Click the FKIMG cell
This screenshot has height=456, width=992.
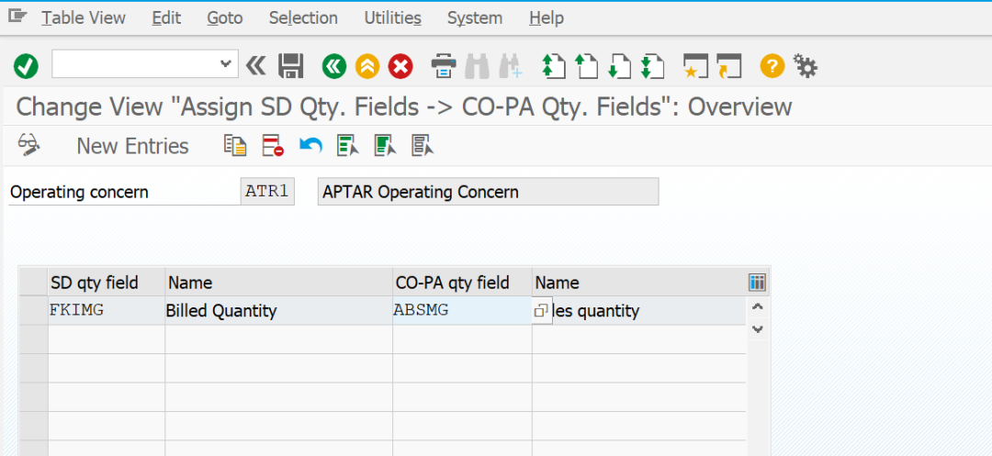coord(107,311)
